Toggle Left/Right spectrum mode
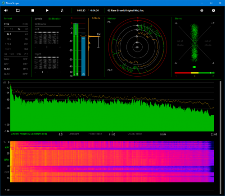Image resolution: width=225 pixels, height=196 pixels. pos(74,134)
